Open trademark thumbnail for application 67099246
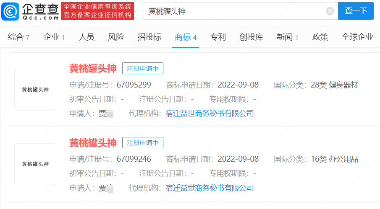 coord(35,164)
